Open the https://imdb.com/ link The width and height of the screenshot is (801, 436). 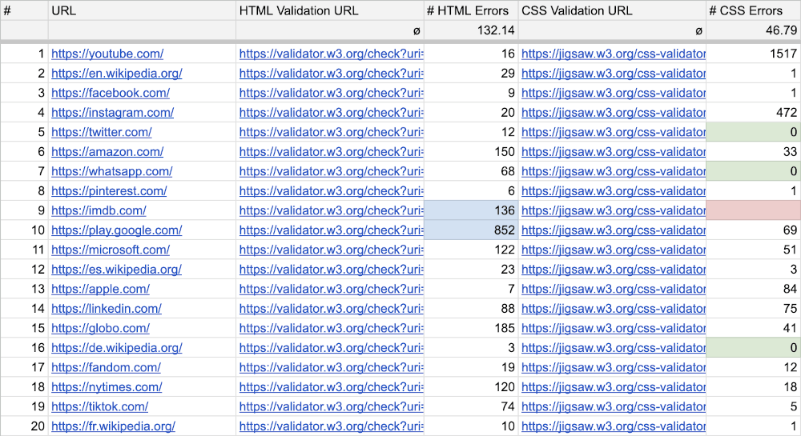(x=99, y=210)
